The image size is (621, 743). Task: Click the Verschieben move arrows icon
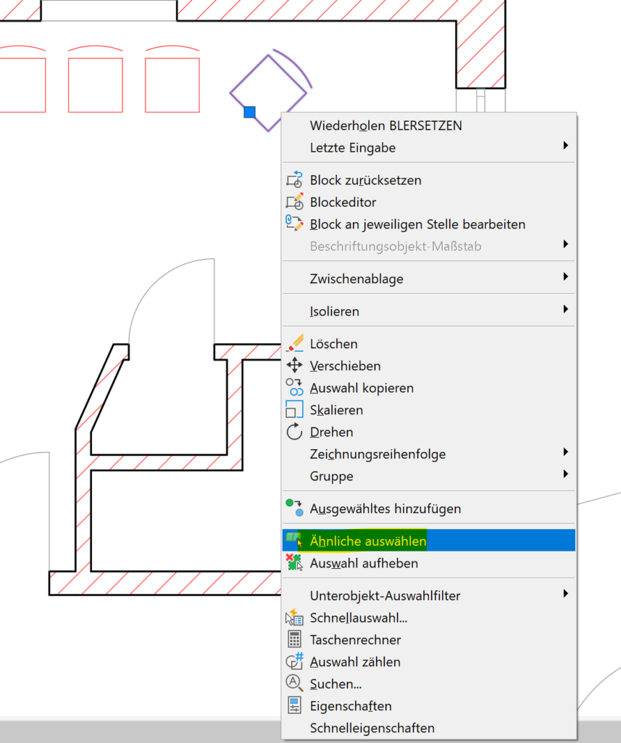294,366
